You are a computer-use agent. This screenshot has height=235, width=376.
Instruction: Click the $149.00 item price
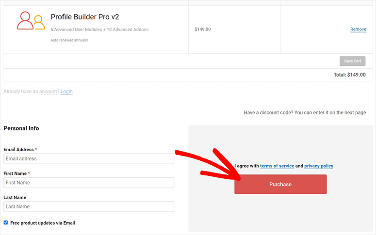203,29
